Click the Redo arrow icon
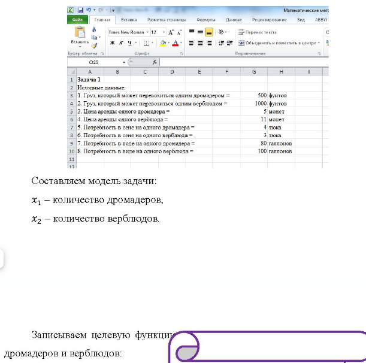 101,10
